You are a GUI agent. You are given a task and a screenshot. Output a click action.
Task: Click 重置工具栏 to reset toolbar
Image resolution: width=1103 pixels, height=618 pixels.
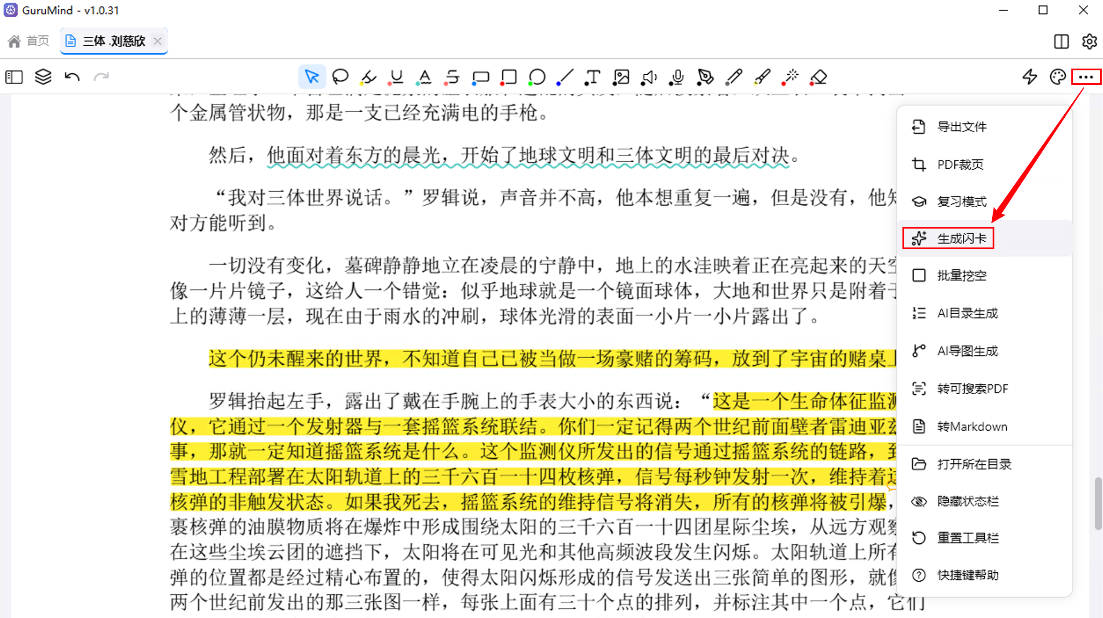(x=984, y=538)
